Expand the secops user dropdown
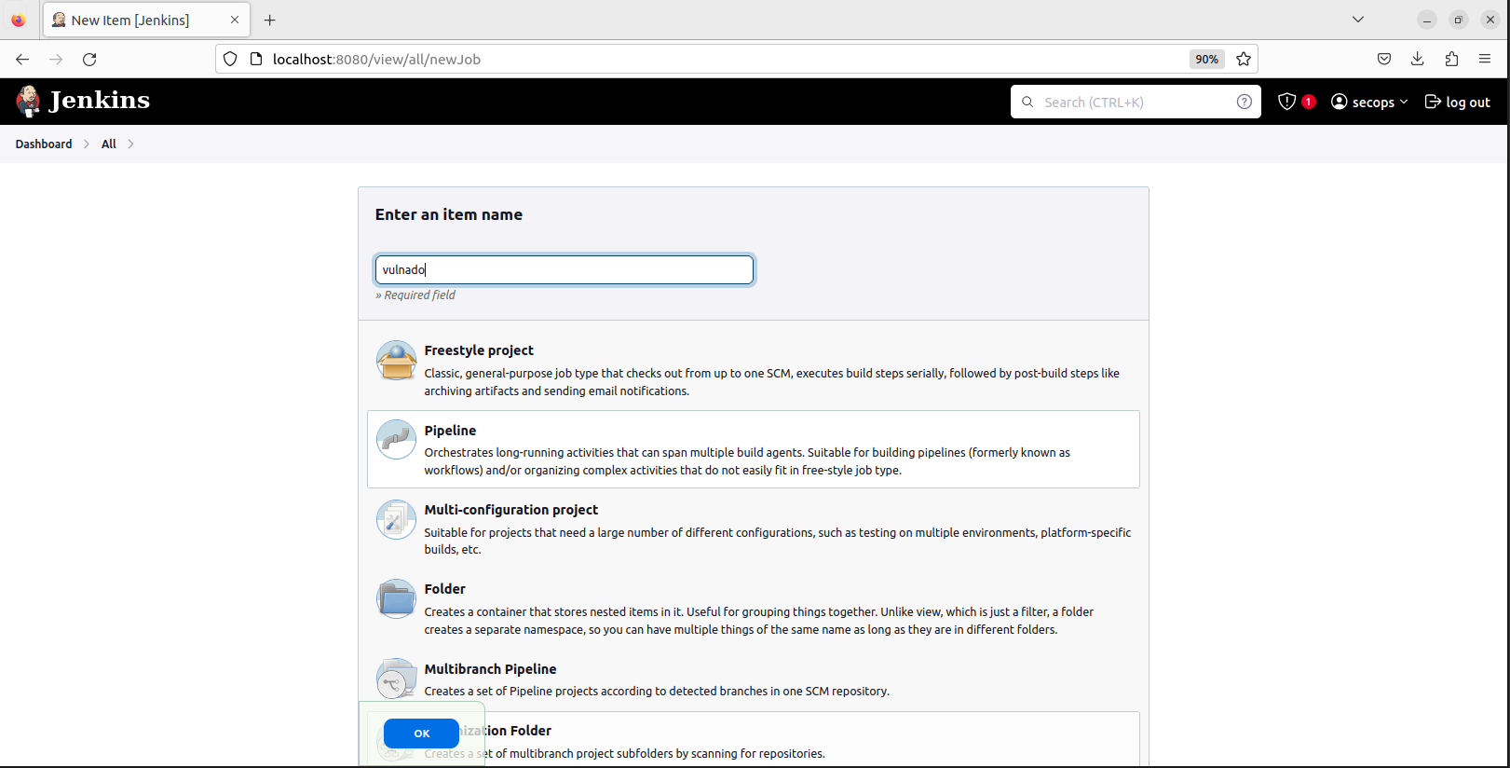This screenshot has height=768, width=1510. click(x=1404, y=102)
